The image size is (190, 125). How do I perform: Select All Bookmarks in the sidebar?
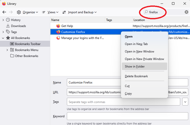pyautogui.click(x=20, y=38)
